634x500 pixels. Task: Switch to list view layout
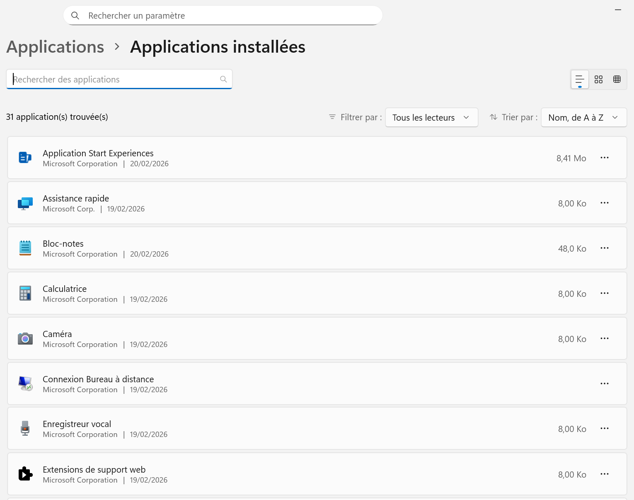[x=580, y=79]
